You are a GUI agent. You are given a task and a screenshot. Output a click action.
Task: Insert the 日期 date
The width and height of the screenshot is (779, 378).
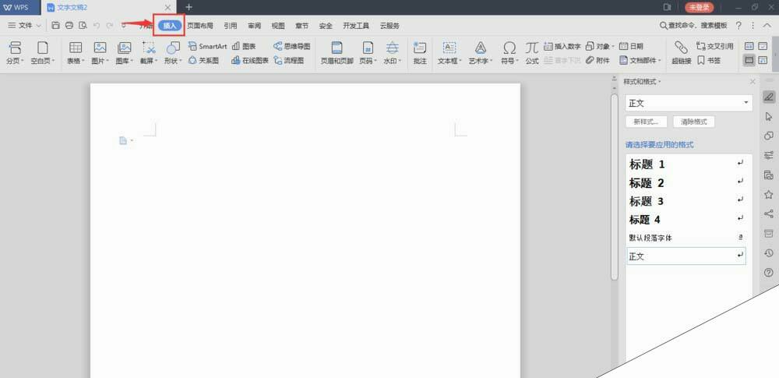[x=631, y=46]
